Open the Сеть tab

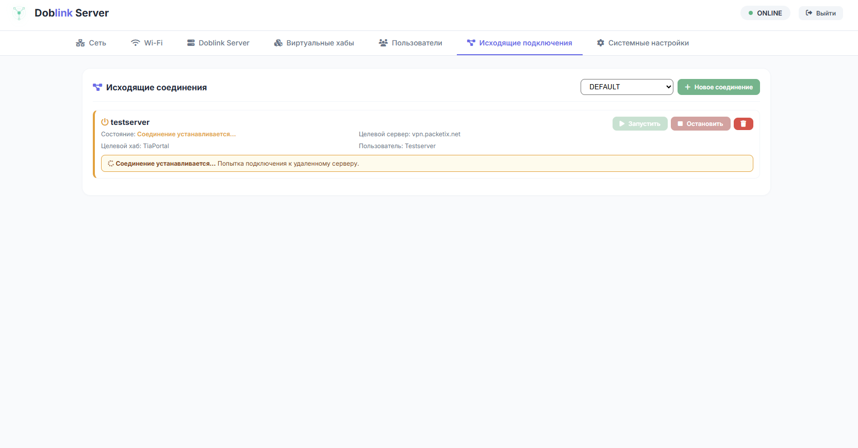(x=91, y=43)
